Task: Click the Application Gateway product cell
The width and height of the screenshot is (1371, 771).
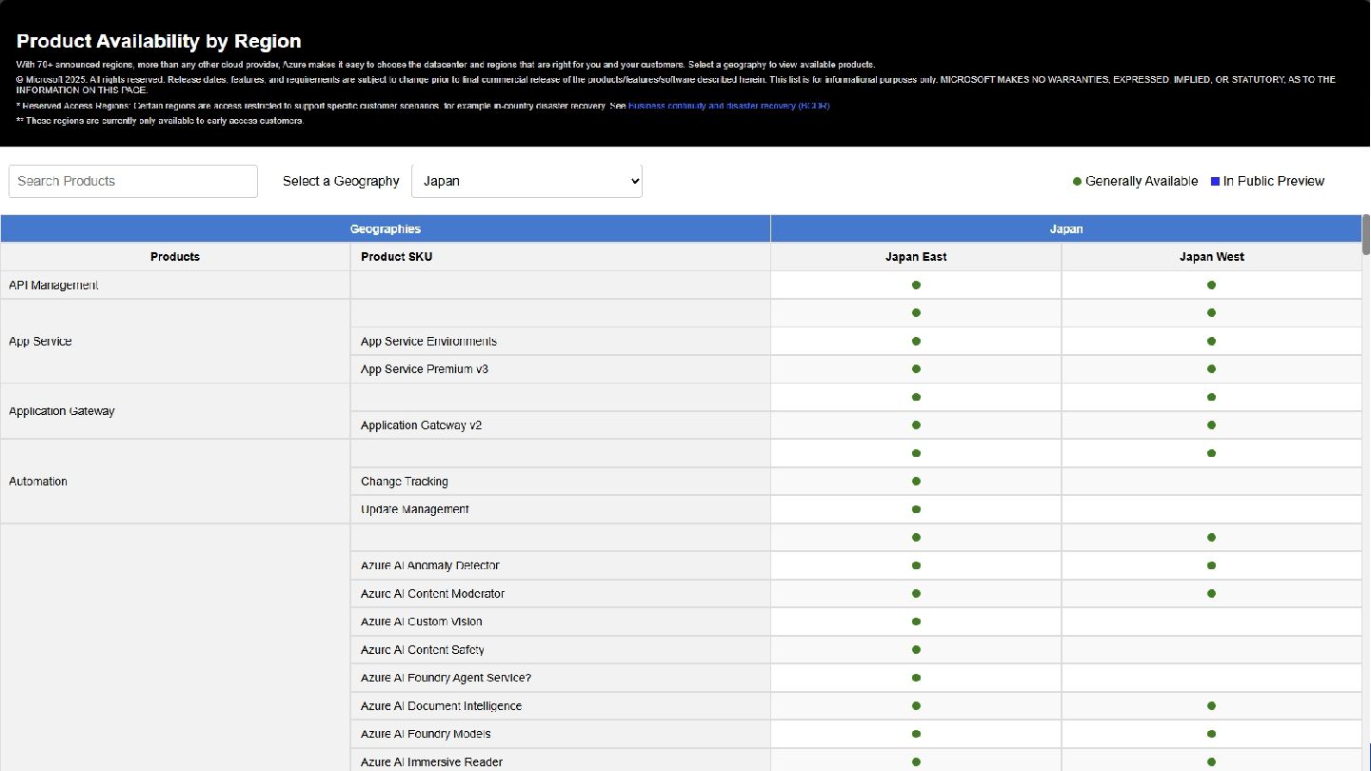Action: click(175, 411)
